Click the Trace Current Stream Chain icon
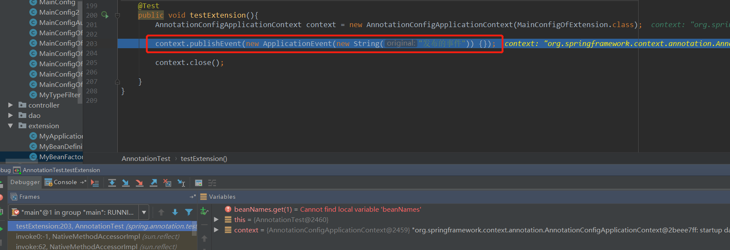Viewport: 730px width, 250px height. point(212,183)
